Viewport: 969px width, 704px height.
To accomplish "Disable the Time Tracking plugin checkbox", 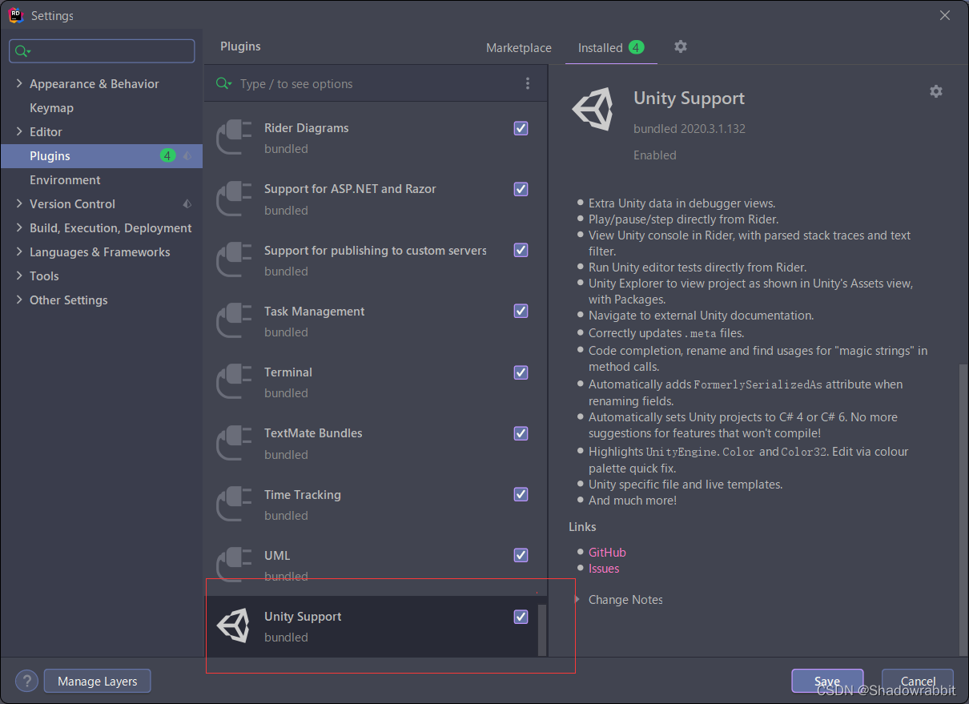I will [x=521, y=494].
